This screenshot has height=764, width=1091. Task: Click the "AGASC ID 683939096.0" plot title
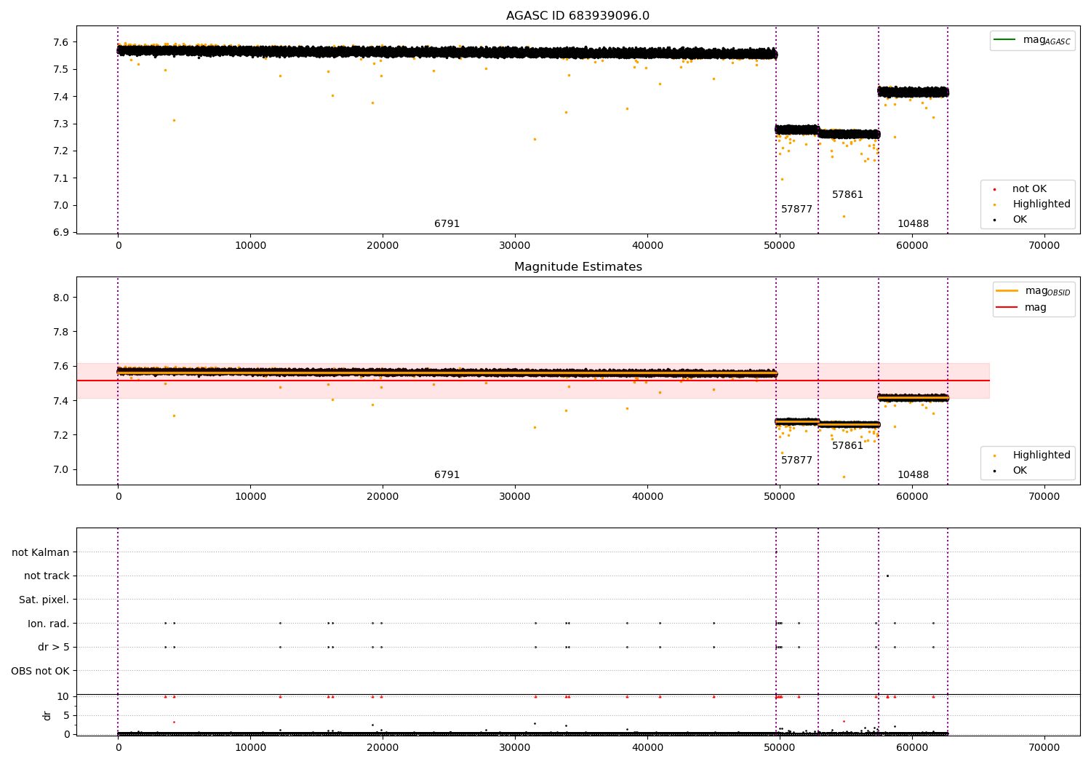[578, 16]
